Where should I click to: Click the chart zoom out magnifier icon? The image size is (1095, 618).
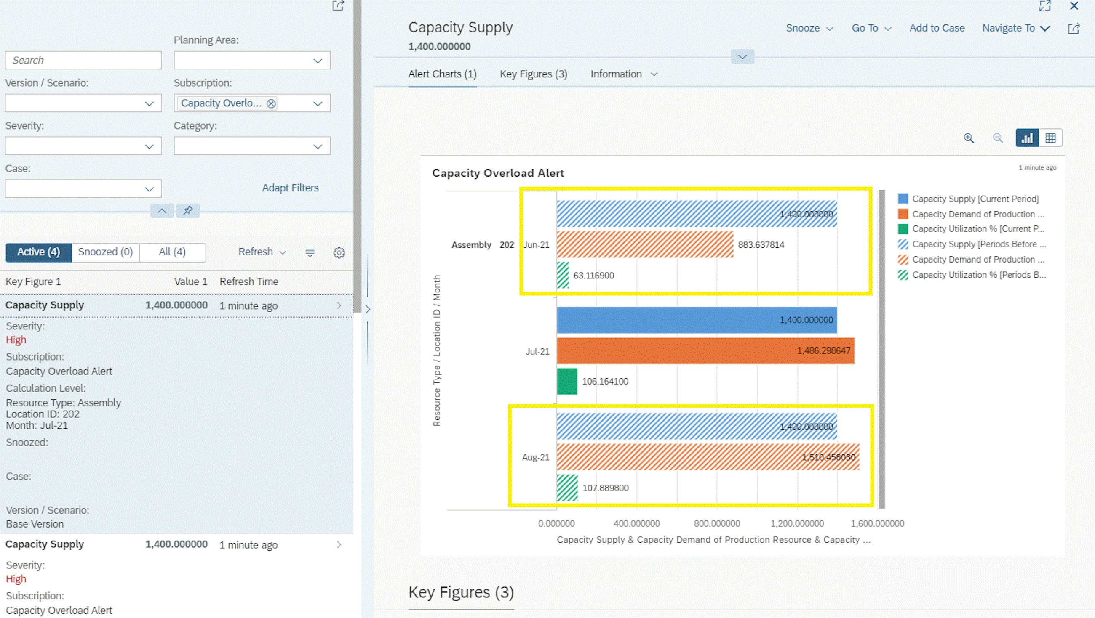997,138
